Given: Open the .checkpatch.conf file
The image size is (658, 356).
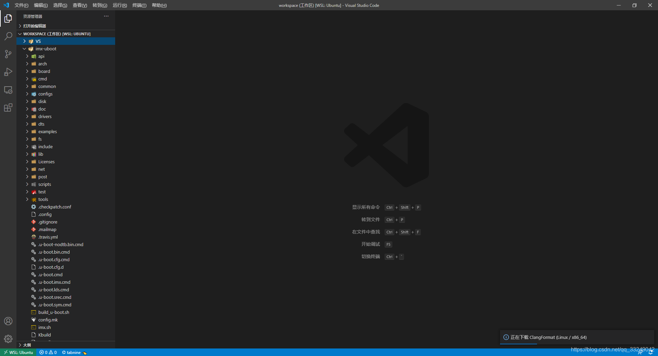Looking at the screenshot, I should click(66, 207).
